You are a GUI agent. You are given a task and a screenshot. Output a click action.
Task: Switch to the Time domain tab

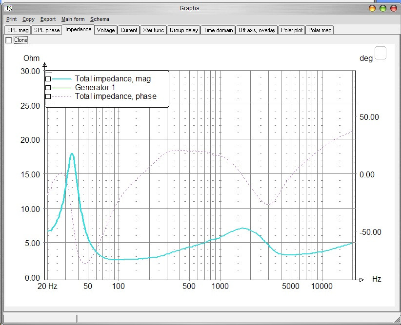click(x=218, y=30)
